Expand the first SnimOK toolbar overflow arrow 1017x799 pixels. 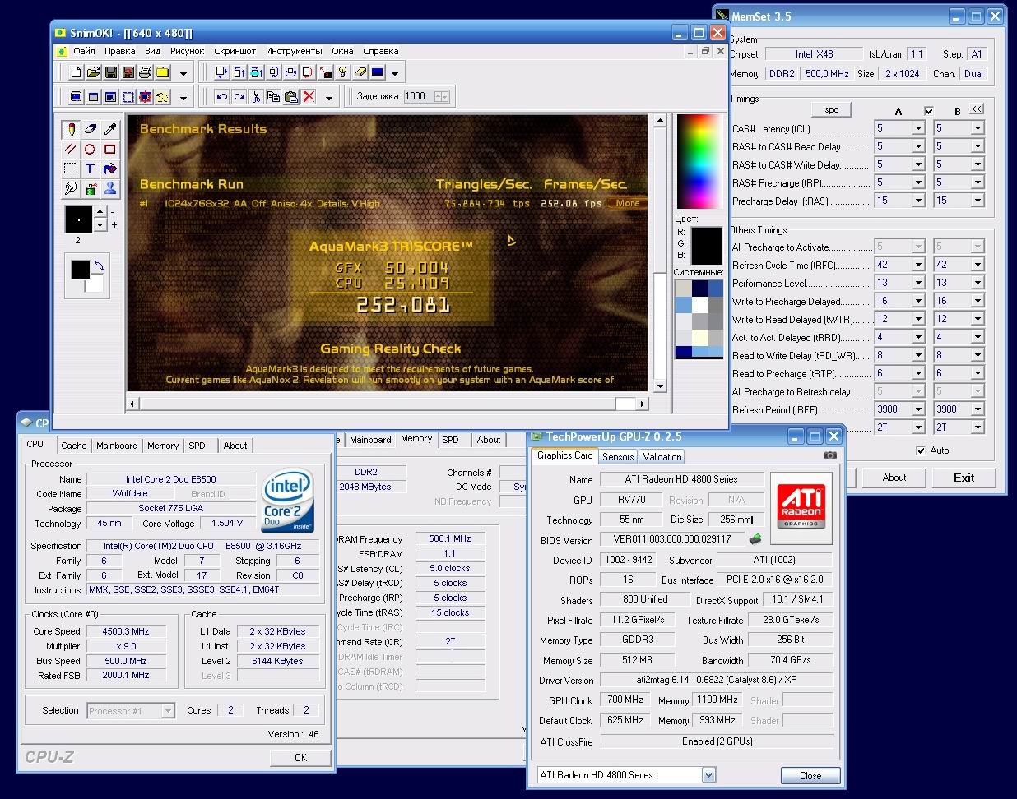click(x=183, y=73)
